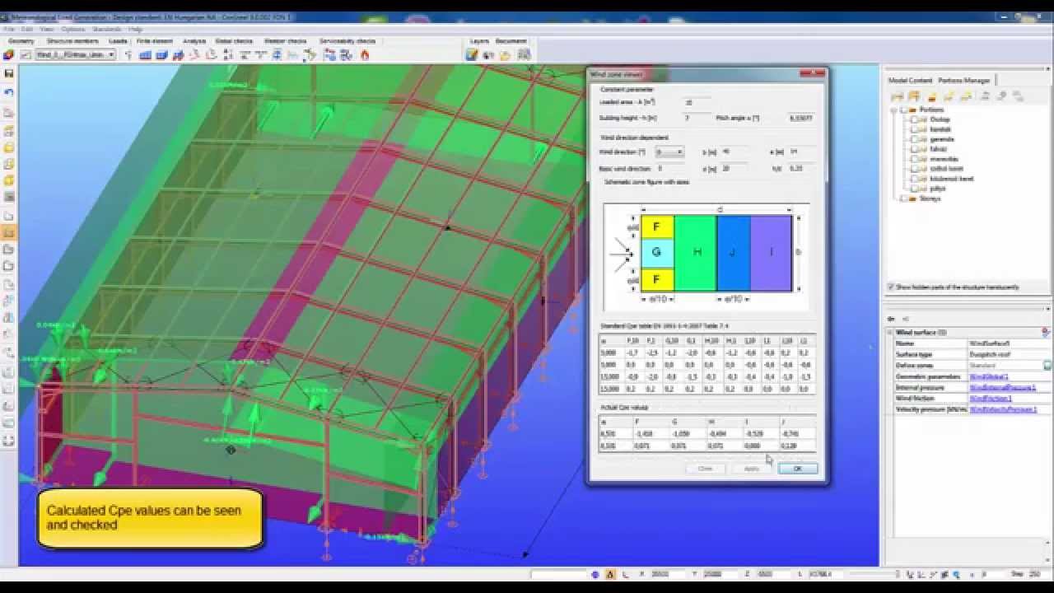Click OK in the Wind zone viewer
This screenshot has height=593, width=1054.
[x=797, y=469]
